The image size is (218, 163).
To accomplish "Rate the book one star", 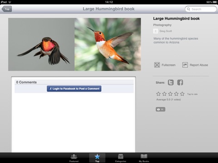I will [159, 94].
